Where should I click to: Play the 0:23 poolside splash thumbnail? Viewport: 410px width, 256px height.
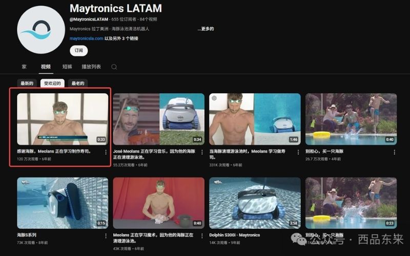click(351, 203)
